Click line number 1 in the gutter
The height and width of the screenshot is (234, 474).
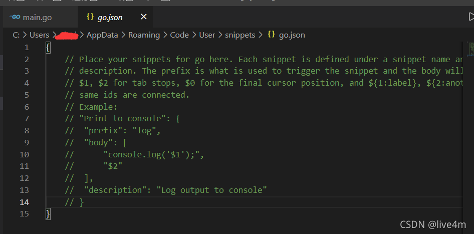click(x=27, y=48)
